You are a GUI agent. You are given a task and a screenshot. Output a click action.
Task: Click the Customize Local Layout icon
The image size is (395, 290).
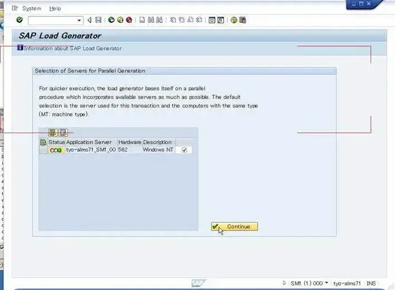point(242,20)
